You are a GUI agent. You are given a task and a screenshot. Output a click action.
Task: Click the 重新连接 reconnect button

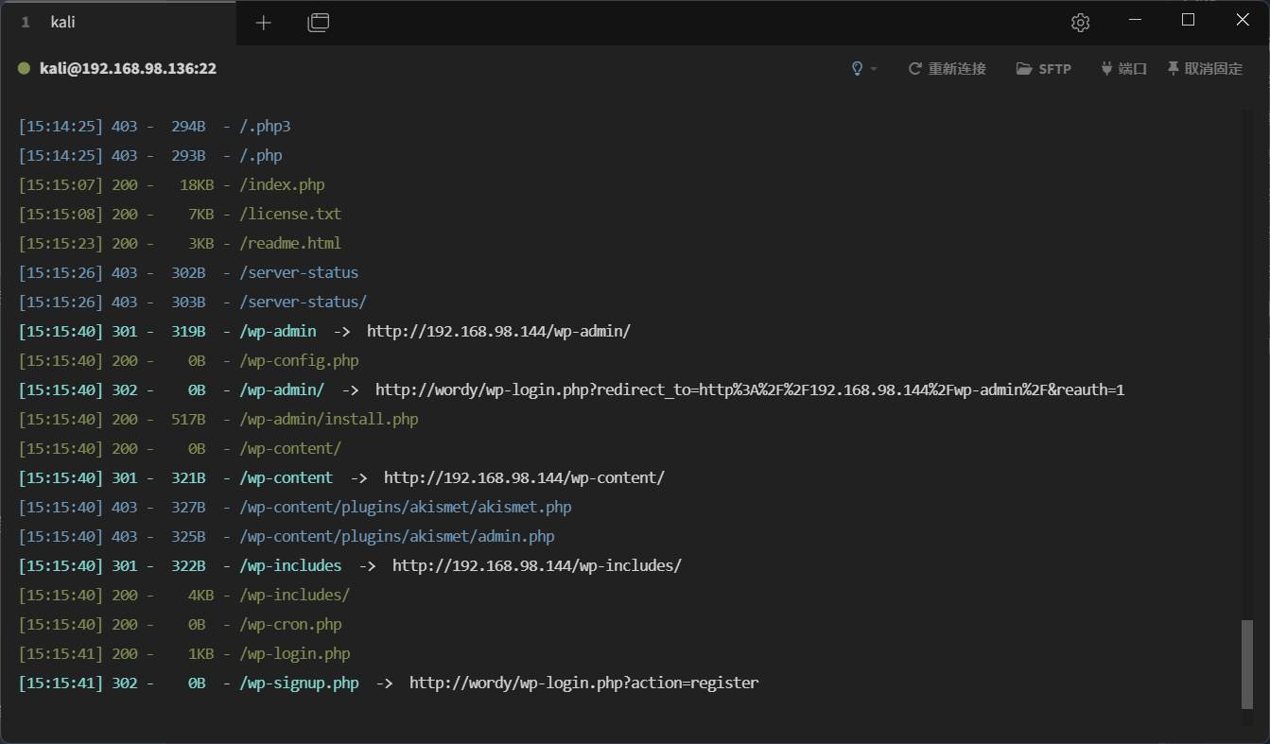tap(947, 68)
